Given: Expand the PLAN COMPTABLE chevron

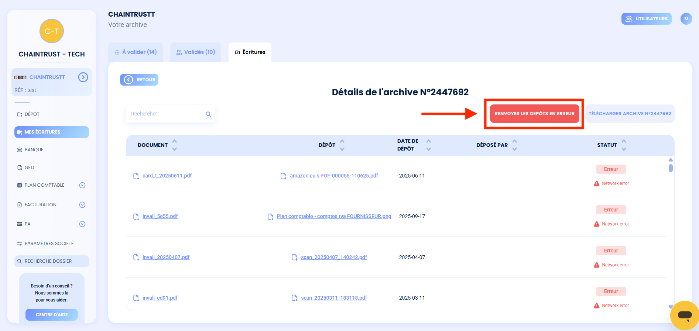Looking at the screenshot, I should (82, 185).
